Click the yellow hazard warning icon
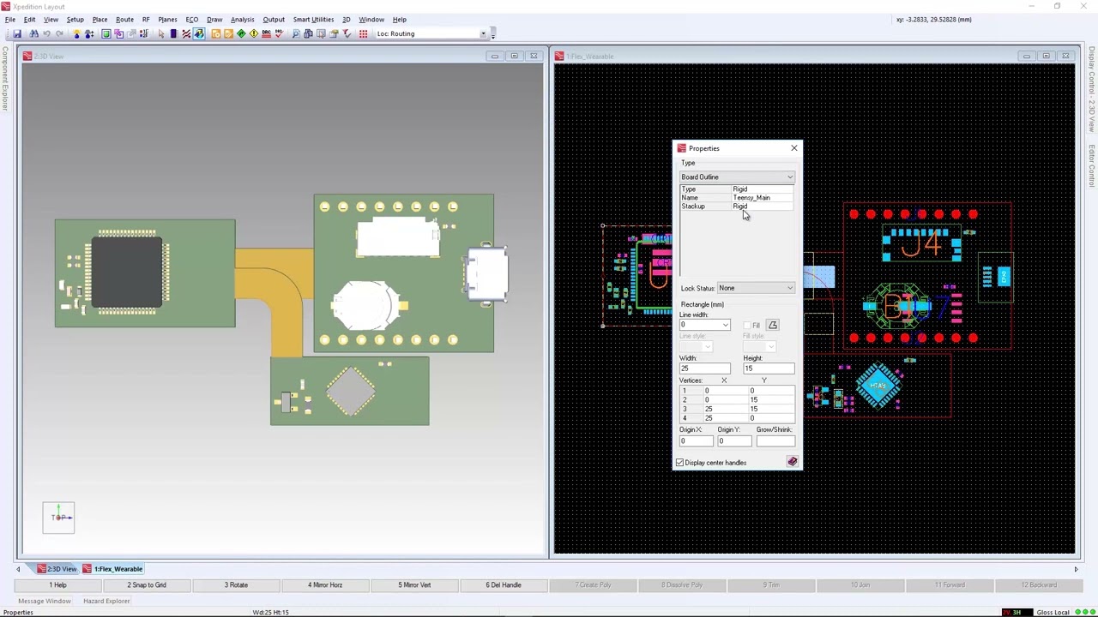Viewport: 1098px width, 617px height. click(x=254, y=33)
